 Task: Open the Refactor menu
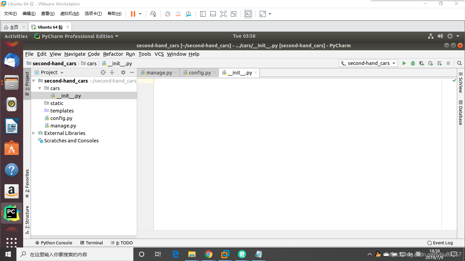coord(113,54)
